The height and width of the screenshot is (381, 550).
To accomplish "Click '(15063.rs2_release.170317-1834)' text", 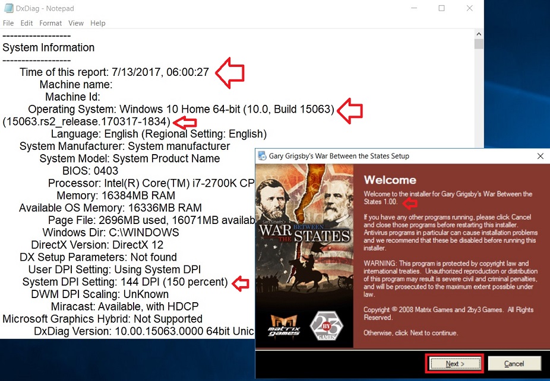I will tap(86, 121).
